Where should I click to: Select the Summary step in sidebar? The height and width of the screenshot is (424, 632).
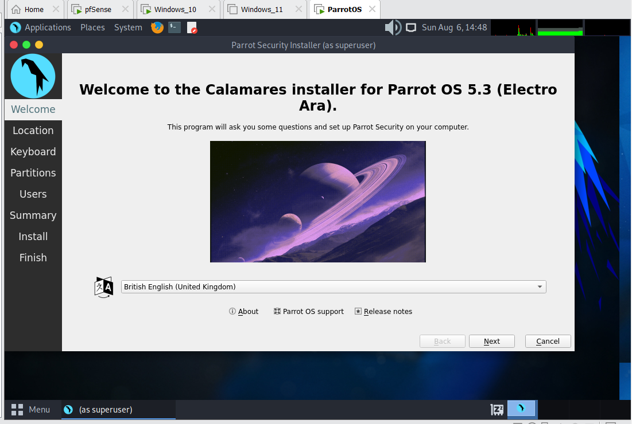33,215
